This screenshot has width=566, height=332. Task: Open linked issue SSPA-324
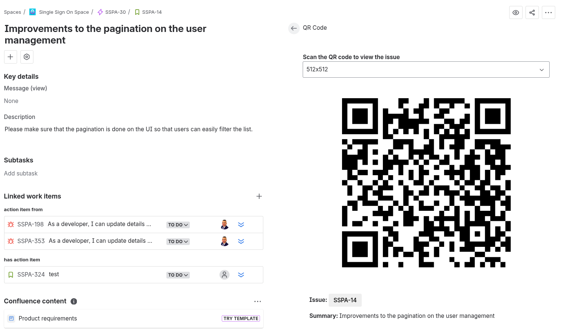31,274
